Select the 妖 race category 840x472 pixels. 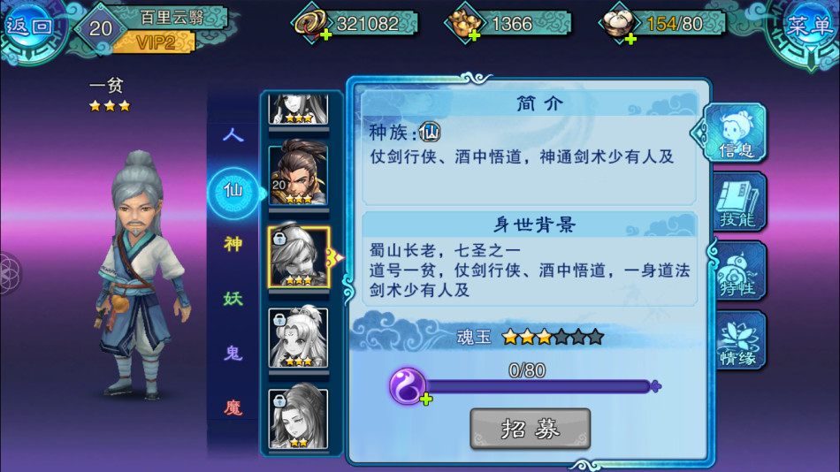(x=233, y=299)
